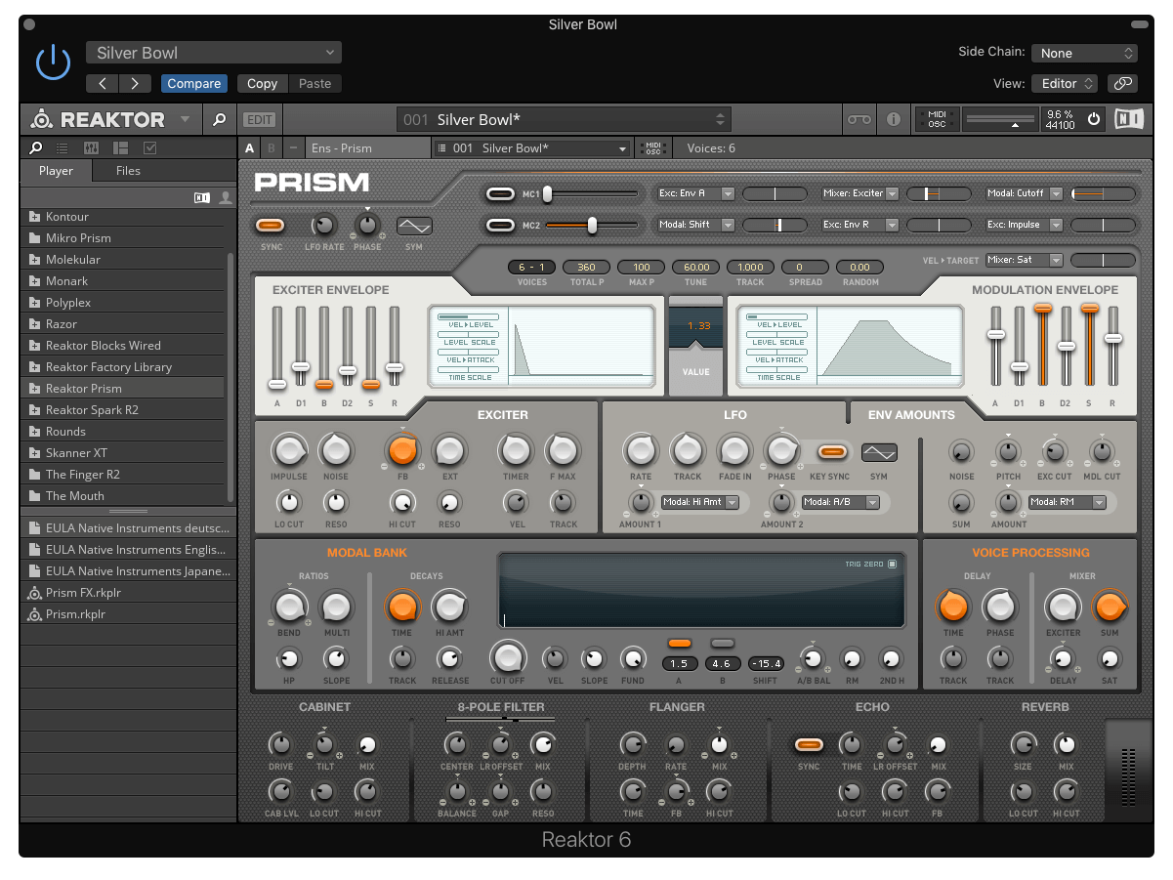Click the SYM waveform icon in the LFO section
Viewport: 1173px width, 880px height.
point(879,452)
